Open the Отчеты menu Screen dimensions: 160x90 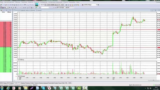pyautogui.click(x=65, y=2)
